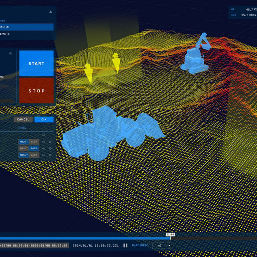Click the circular settings icon in first entry row
Viewport: 257px width, 257px height.
click(50, 142)
